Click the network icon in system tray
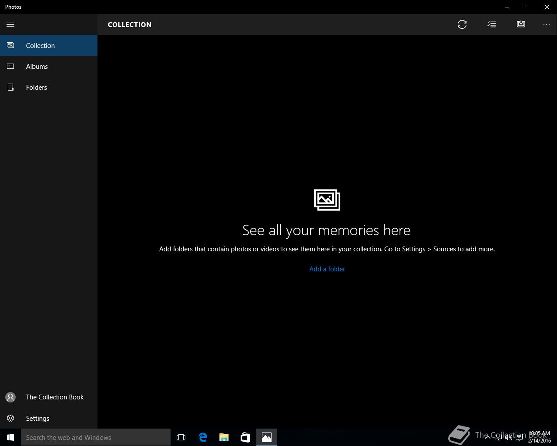The width and height of the screenshot is (557, 446). 498,437
